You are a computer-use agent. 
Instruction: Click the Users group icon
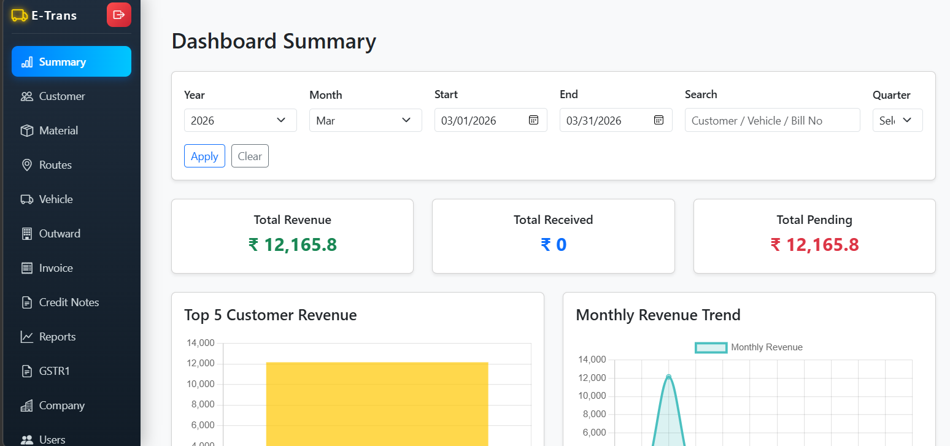click(27, 440)
